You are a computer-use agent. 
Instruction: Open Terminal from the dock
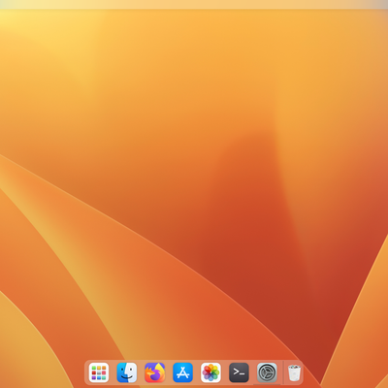(x=239, y=372)
